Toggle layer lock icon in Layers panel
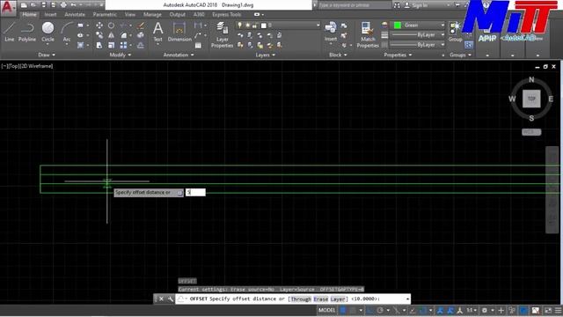 coord(255,26)
